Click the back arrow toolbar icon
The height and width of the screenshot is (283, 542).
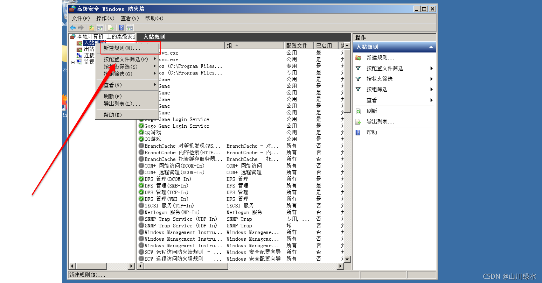(x=73, y=28)
